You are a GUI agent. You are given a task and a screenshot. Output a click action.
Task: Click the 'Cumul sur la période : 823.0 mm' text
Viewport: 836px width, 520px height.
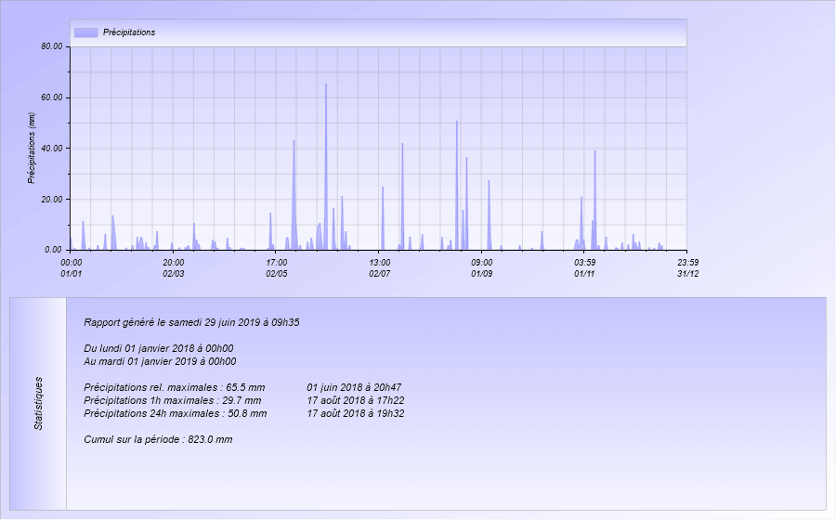158,439
